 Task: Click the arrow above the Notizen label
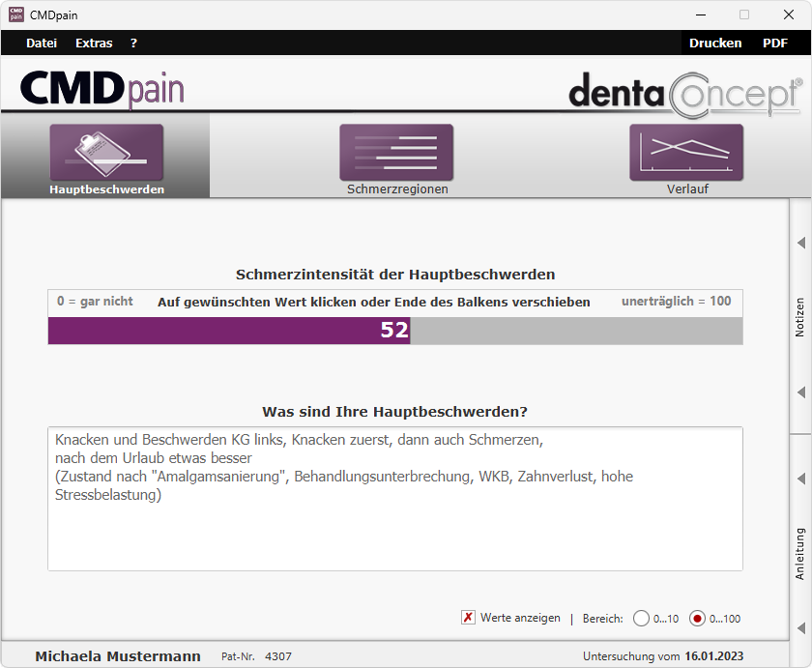pos(801,243)
